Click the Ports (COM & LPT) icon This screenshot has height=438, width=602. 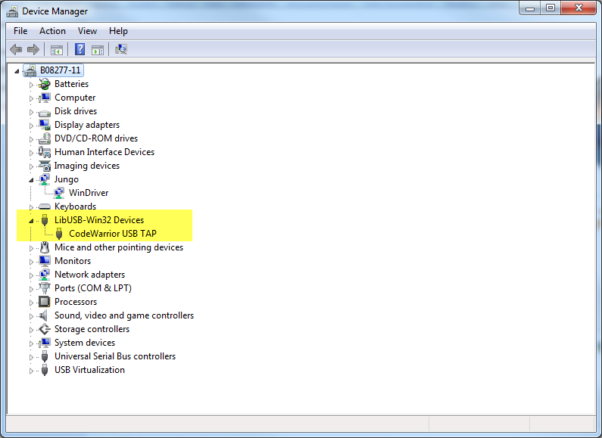45,288
